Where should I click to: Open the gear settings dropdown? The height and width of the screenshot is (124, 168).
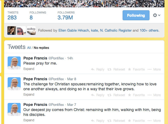click(x=157, y=15)
